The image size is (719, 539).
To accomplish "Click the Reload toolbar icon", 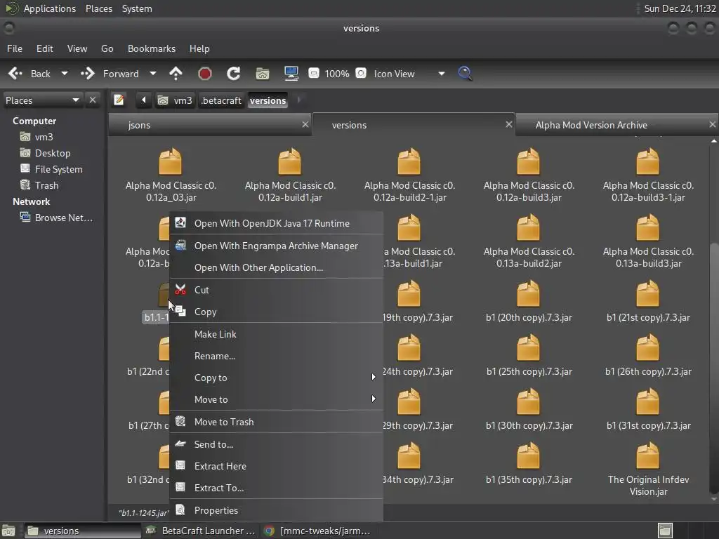I will point(234,74).
